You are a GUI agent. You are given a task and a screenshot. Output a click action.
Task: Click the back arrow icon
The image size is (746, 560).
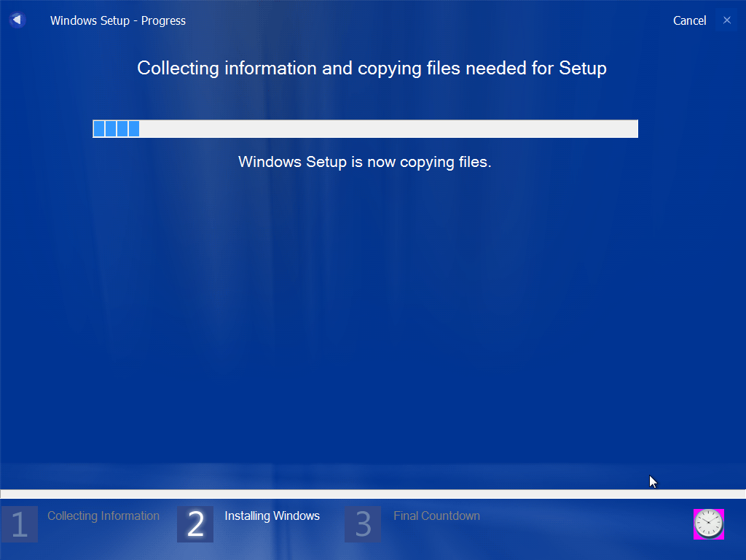[x=17, y=20]
